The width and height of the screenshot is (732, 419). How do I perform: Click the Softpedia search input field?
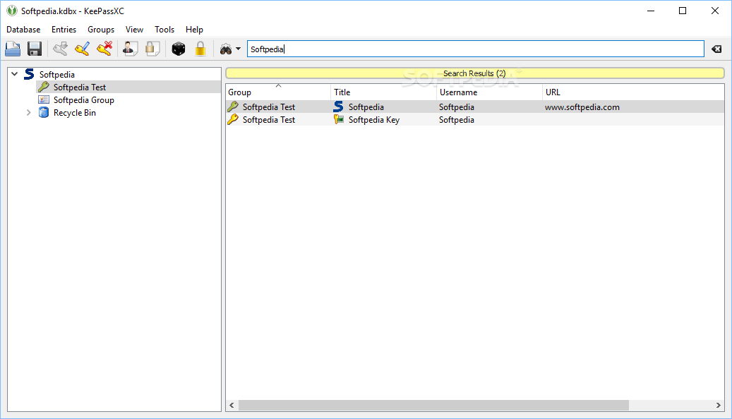pyautogui.click(x=475, y=49)
